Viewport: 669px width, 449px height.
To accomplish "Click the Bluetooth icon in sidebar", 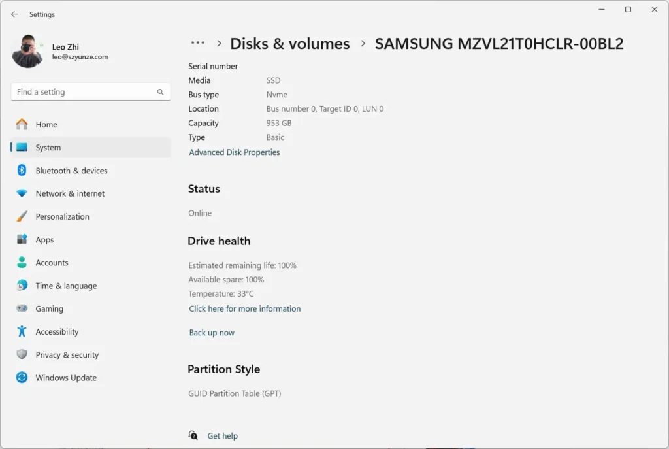I will (x=22, y=171).
